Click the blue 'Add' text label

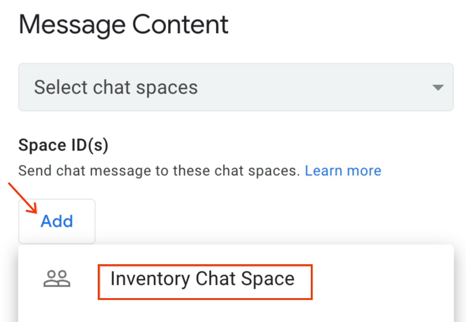coord(57,221)
